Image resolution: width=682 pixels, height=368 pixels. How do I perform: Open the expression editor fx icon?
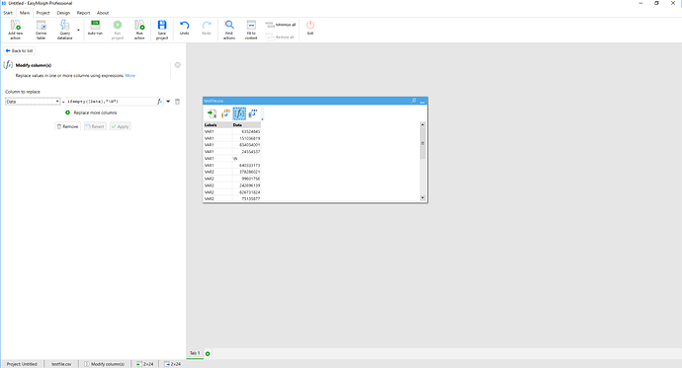159,102
